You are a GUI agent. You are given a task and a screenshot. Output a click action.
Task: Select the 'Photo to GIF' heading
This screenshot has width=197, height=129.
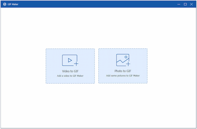tap(123, 71)
